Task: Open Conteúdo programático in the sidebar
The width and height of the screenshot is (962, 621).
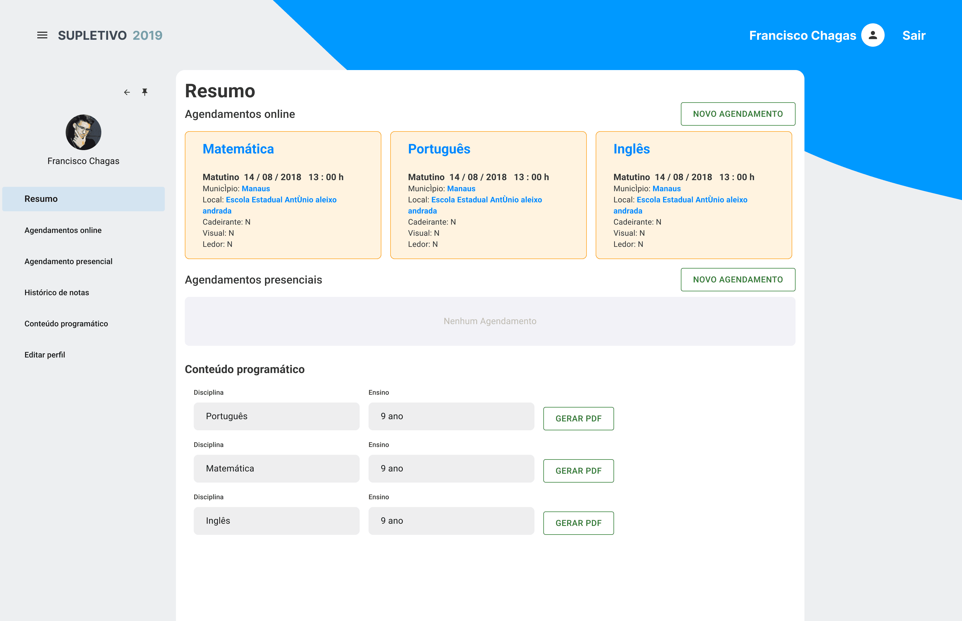Action: [66, 323]
